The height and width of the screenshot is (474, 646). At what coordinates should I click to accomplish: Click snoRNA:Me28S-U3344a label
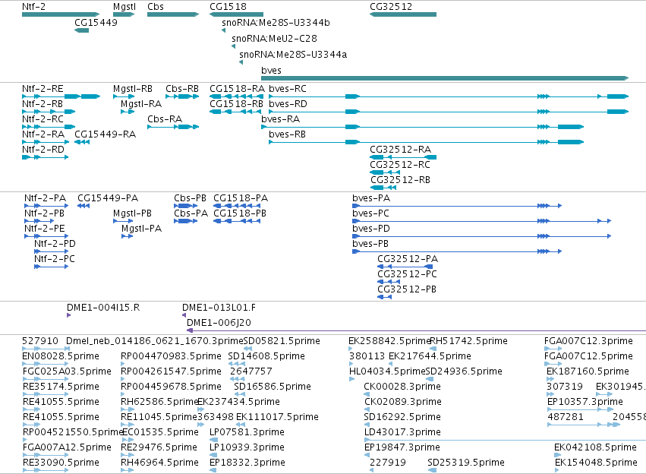pyautogui.click(x=293, y=55)
